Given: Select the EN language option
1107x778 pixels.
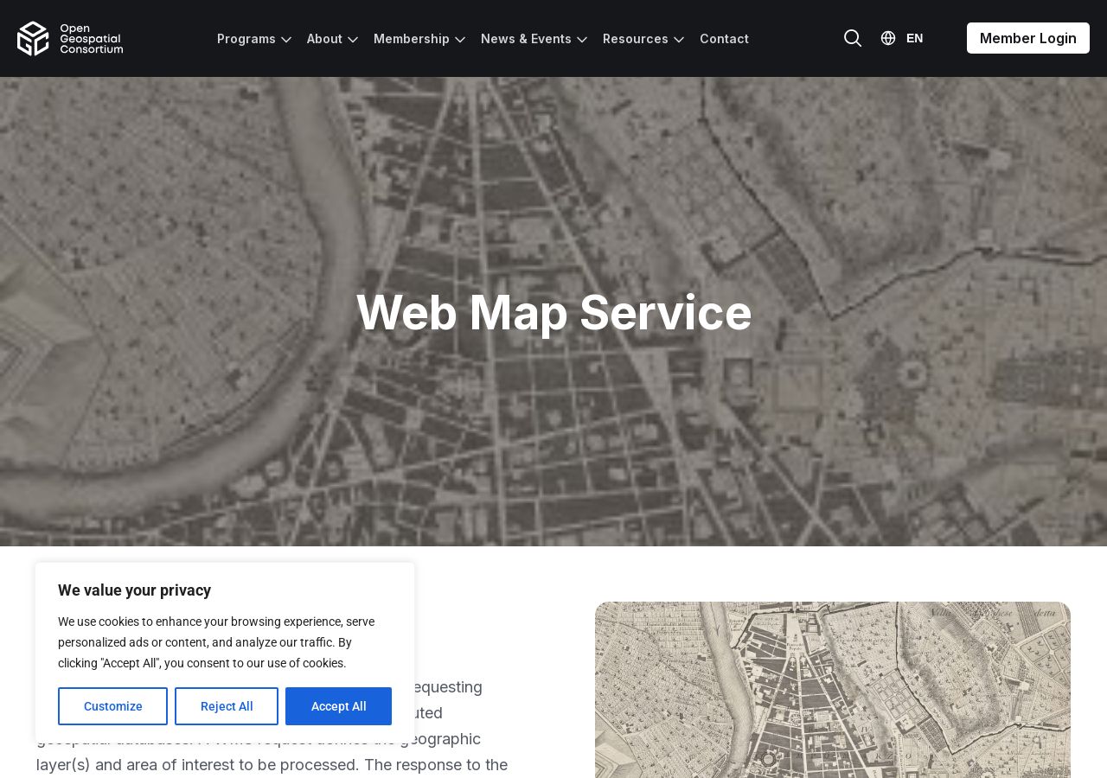Looking at the screenshot, I should pyautogui.click(x=914, y=38).
